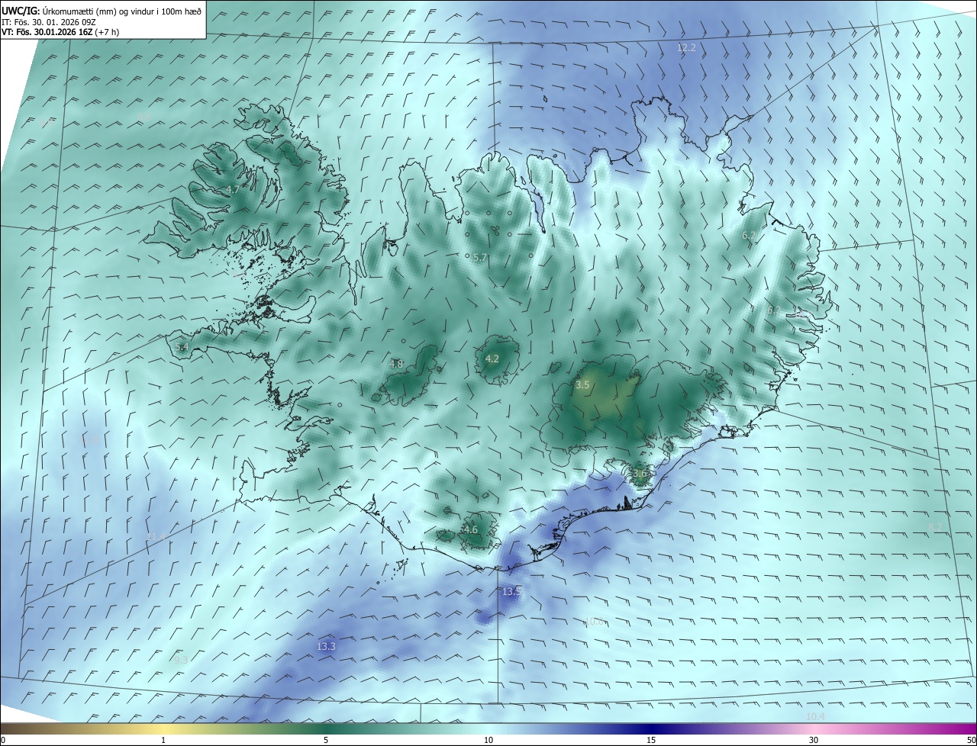Image resolution: width=977 pixels, height=746 pixels.
Task: Click the 8.2 value in the eastern sea
Action: coord(935,527)
